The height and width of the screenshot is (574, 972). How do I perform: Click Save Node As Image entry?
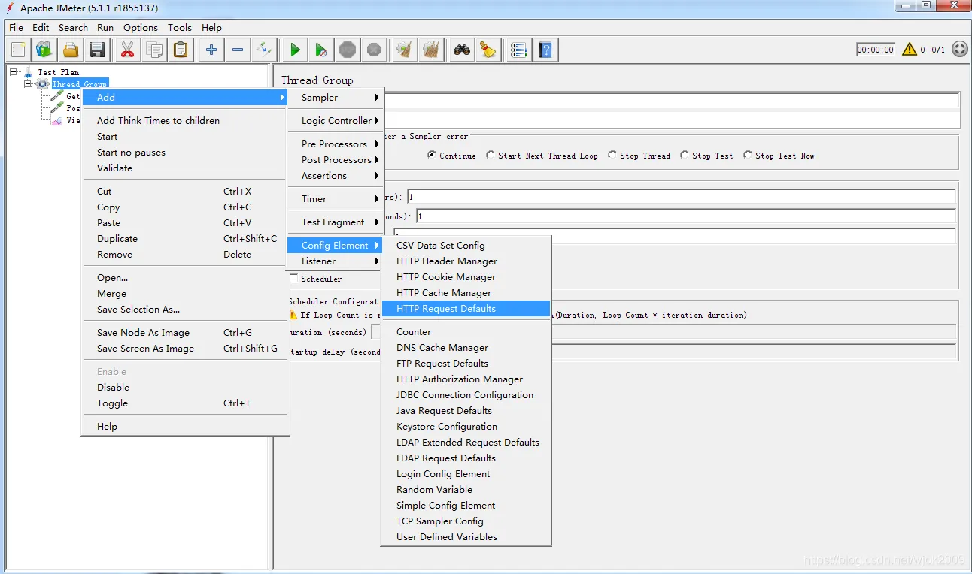click(185, 333)
